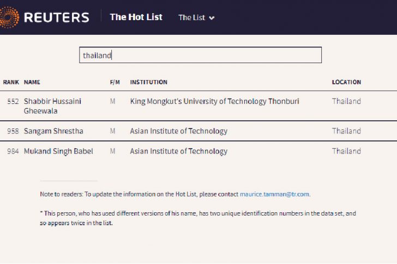Sort by the LOCATION column header
397x264 pixels.
pos(346,82)
